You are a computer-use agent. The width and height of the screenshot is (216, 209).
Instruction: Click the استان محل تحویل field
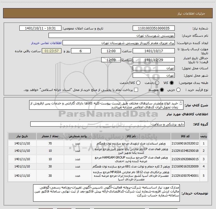(154, 68)
